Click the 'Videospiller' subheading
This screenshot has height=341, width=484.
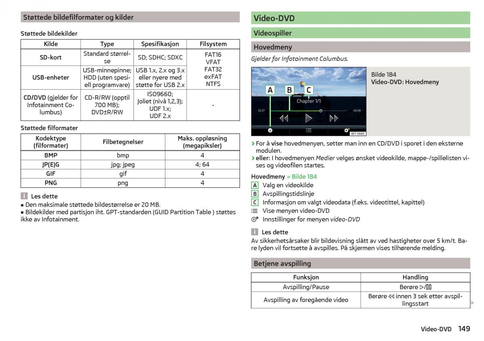(x=361, y=33)
